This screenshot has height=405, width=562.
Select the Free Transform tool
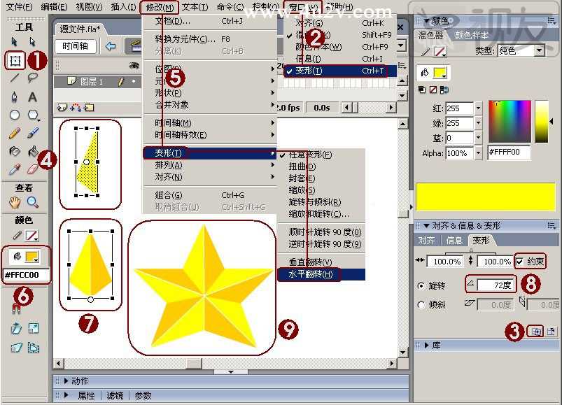15,61
